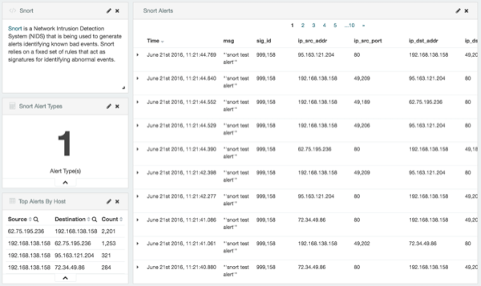The height and width of the screenshot is (286, 481).
Task: Click the ip_dst_addr column header
Action: tap(423, 41)
